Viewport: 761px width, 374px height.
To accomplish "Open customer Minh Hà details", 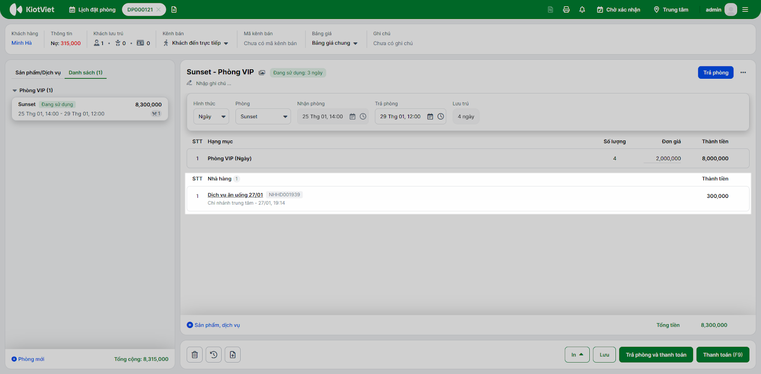I will click(x=21, y=43).
